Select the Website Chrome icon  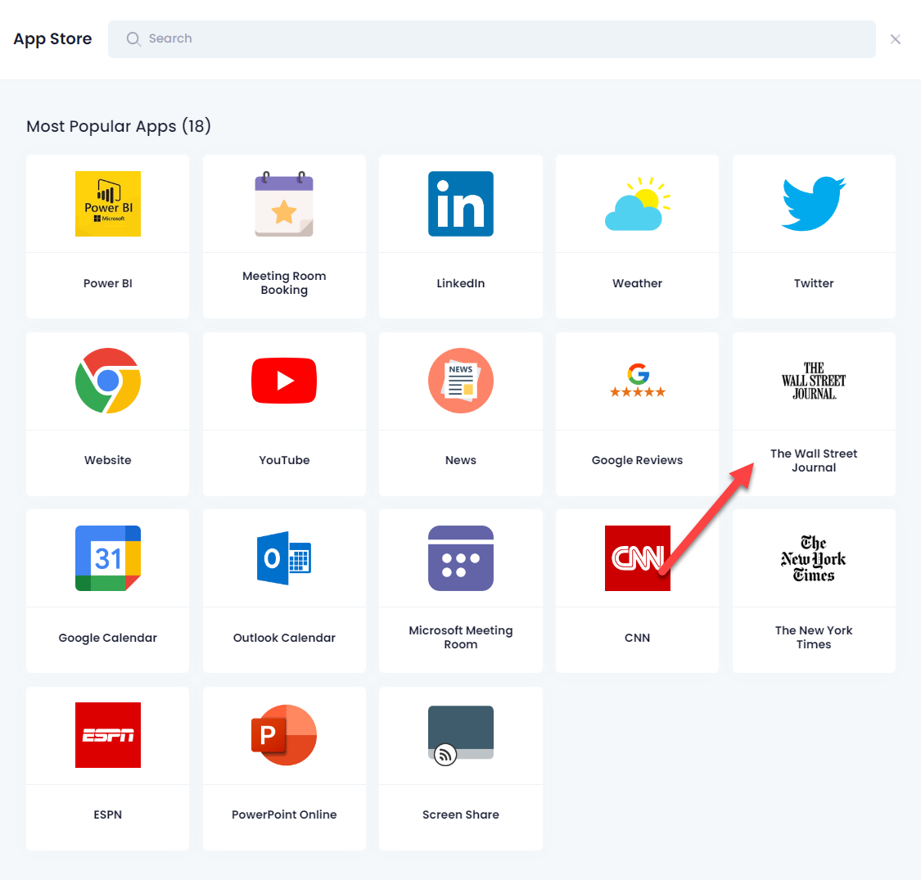108,381
